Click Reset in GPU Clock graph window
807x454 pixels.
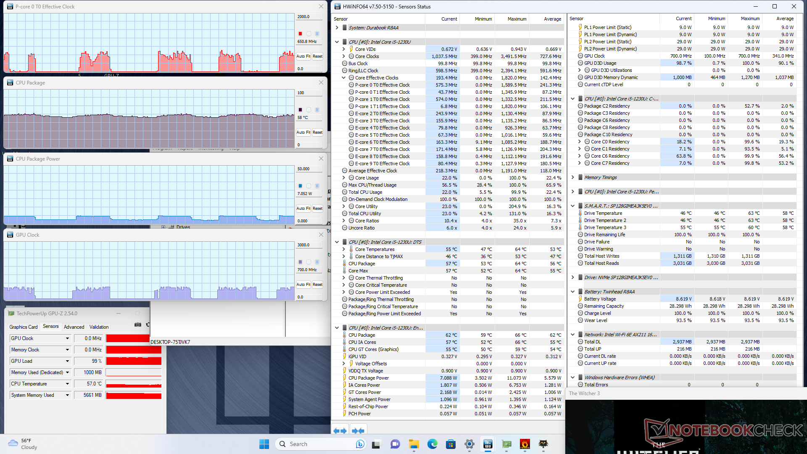pyautogui.click(x=317, y=285)
